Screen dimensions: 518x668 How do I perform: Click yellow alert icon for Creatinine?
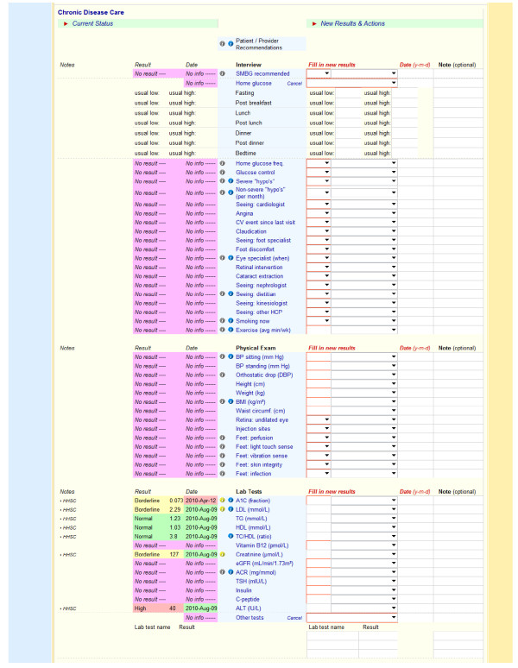coord(222,554)
